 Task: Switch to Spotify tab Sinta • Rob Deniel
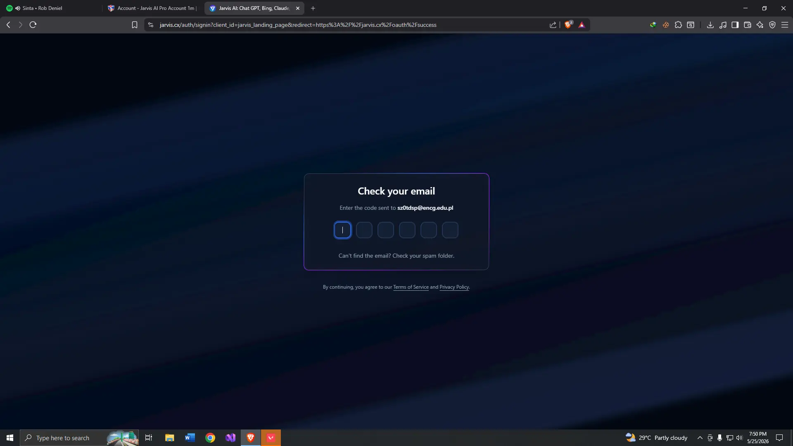(x=52, y=8)
